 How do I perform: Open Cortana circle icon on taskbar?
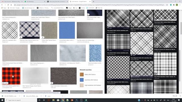(39, 100)
